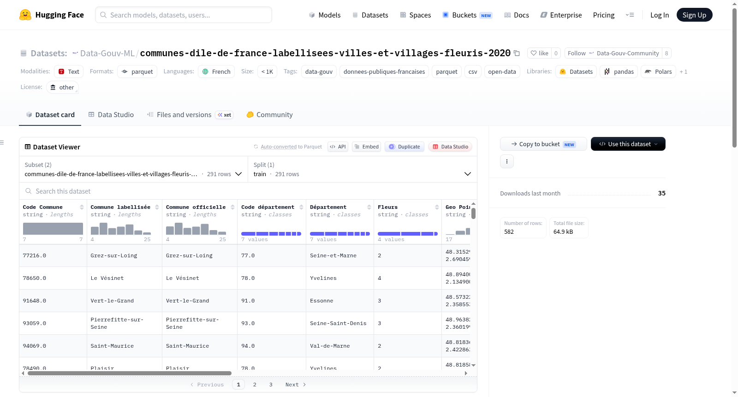Filter by French language tag

tap(216, 71)
